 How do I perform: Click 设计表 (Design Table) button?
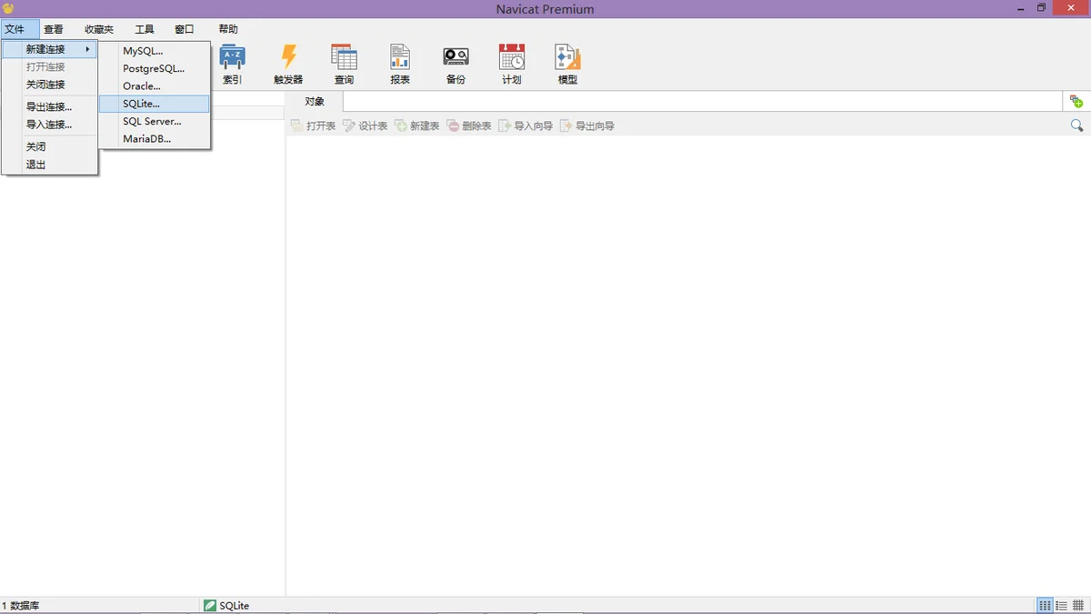[x=365, y=126]
